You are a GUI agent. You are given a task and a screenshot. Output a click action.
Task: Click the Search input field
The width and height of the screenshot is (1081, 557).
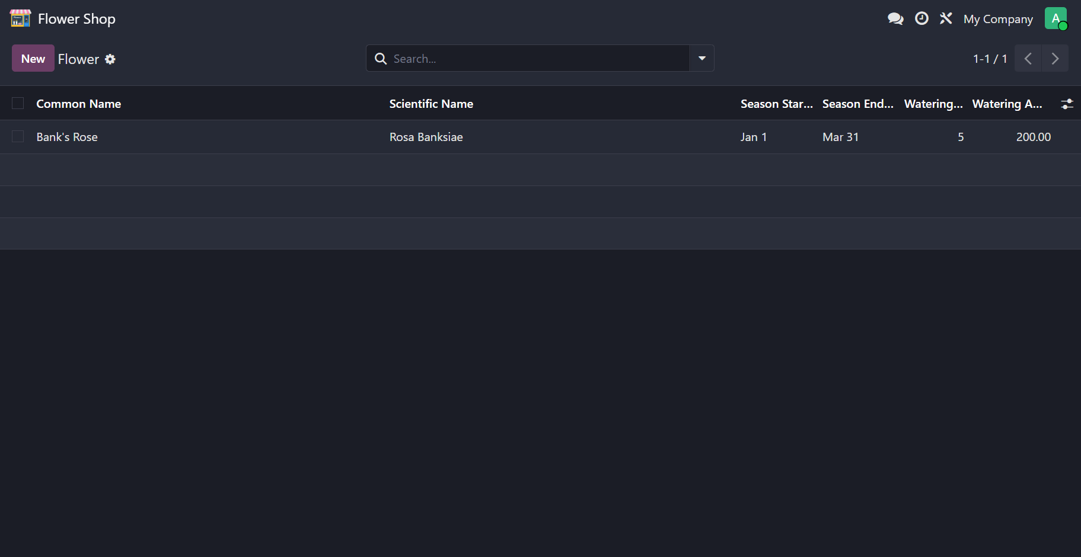[534, 59]
